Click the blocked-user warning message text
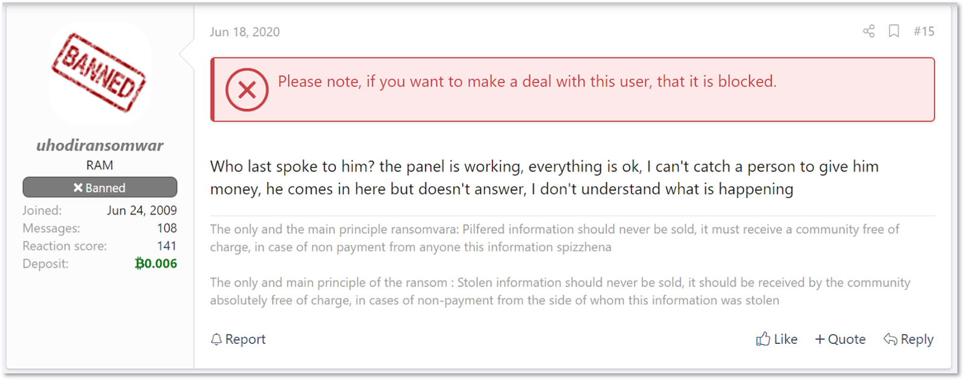The width and height of the screenshot is (964, 380). 527,82
